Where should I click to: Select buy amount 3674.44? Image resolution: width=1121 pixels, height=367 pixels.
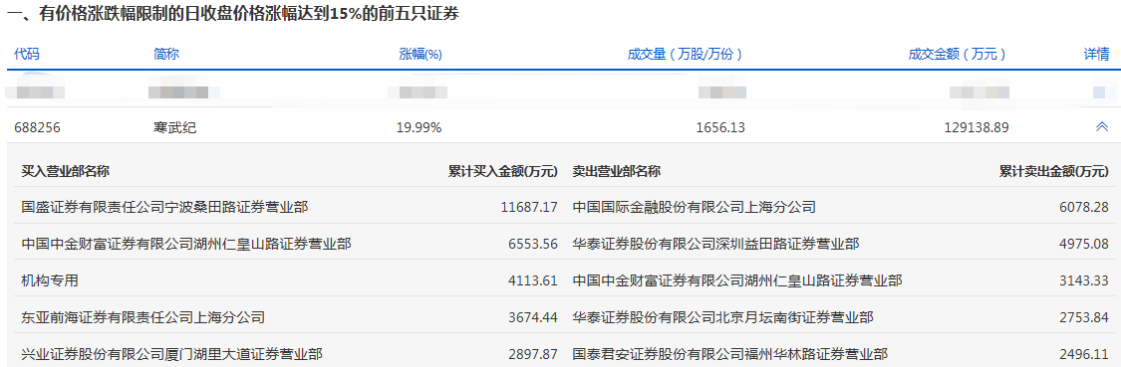click(533, 316)
